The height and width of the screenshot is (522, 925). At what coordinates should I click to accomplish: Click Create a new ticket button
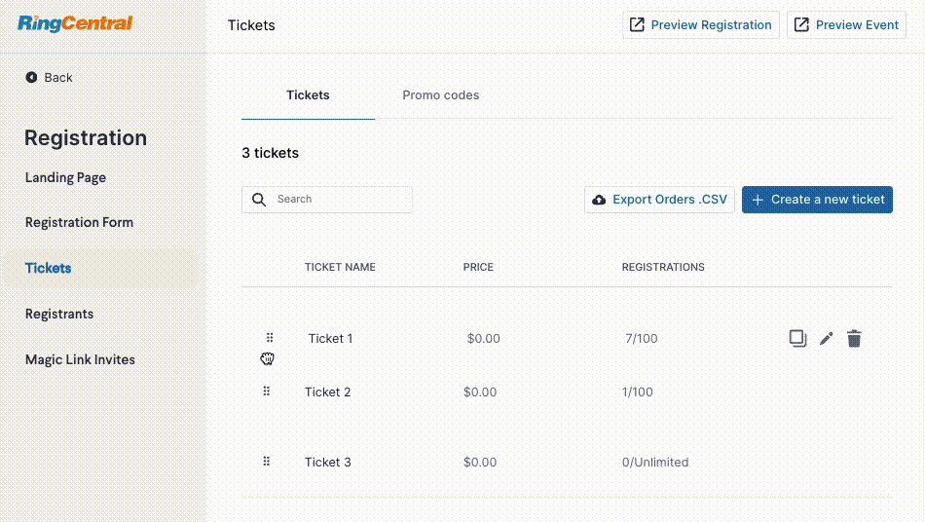(x=817, y=200)
